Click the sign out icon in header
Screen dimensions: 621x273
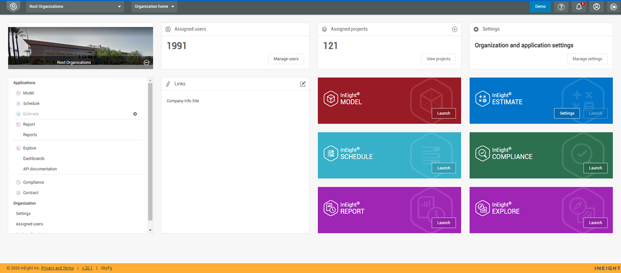[x=613, y=7]
